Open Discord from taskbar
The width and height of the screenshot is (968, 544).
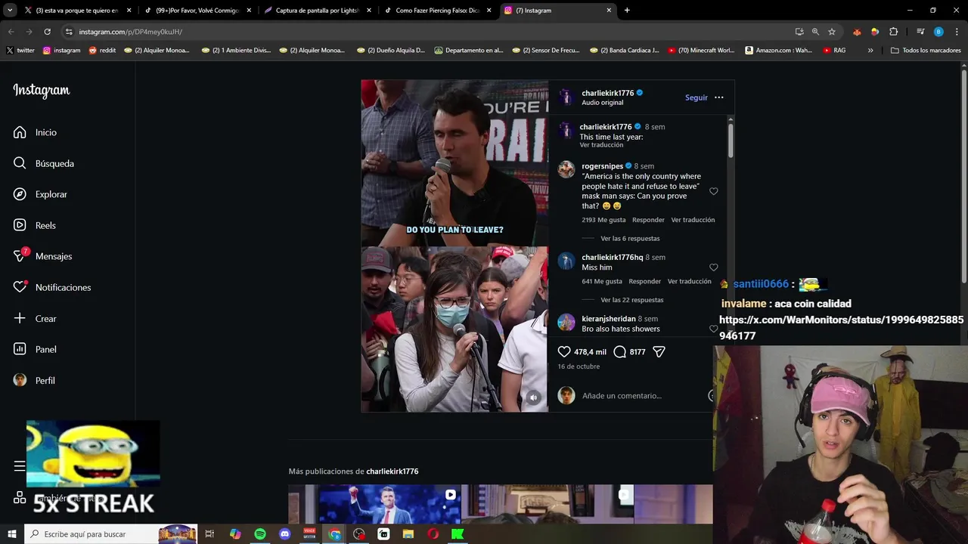(x=284, y=534)
